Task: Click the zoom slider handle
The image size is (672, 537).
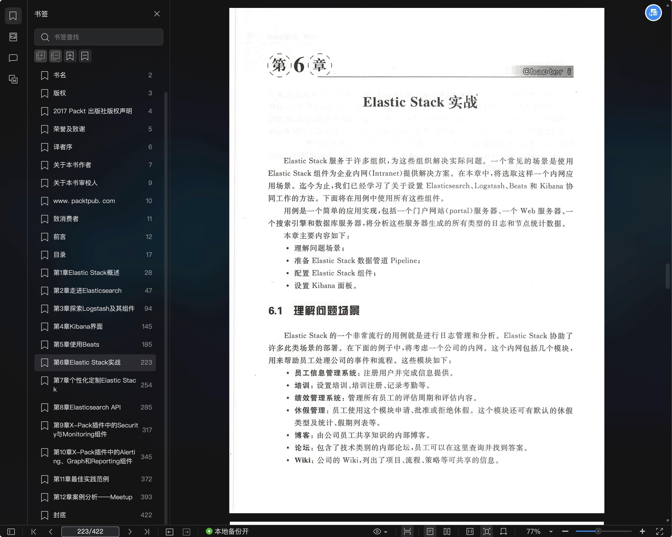Action: pyautogui.click(x=598, y=531)
